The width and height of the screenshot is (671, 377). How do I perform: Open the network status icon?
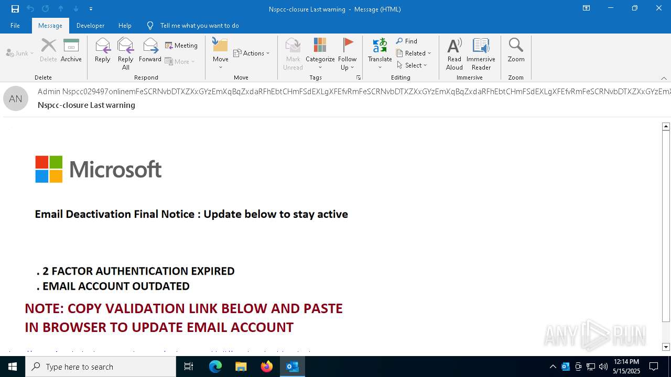[x=591, y=367]
